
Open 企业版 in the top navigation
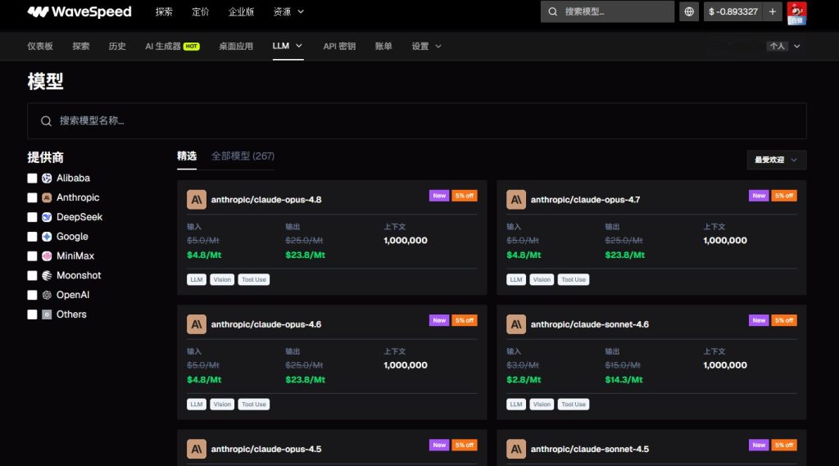242,11
